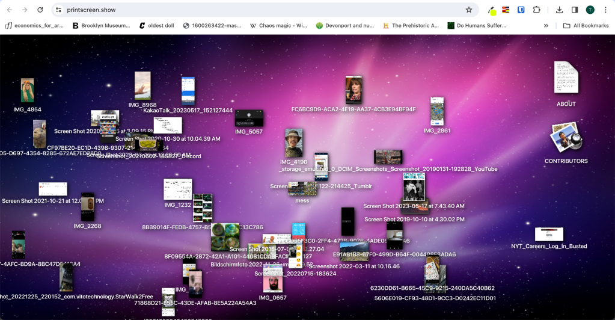Open the NYT_Careers_Log_In_Busted screenshot
This screenshot has height=320, width=615.
click(x=549, y=234)
